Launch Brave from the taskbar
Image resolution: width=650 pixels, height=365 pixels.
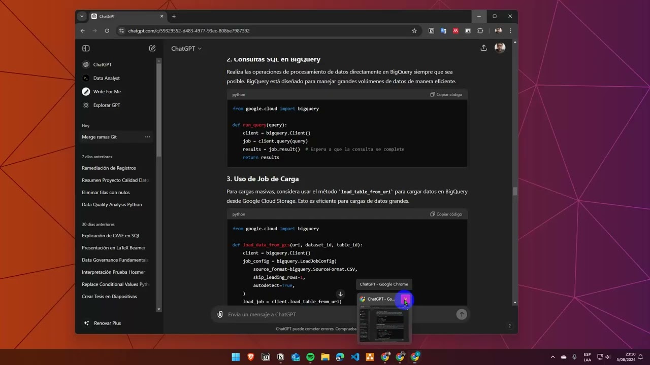pos(250,357)
